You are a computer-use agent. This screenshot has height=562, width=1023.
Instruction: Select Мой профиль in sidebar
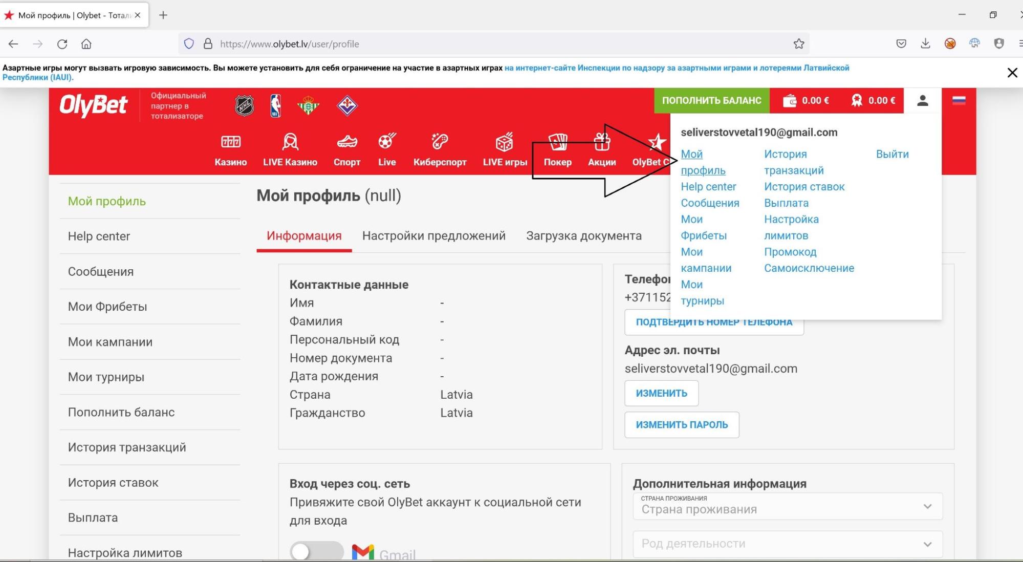[150, 201]
